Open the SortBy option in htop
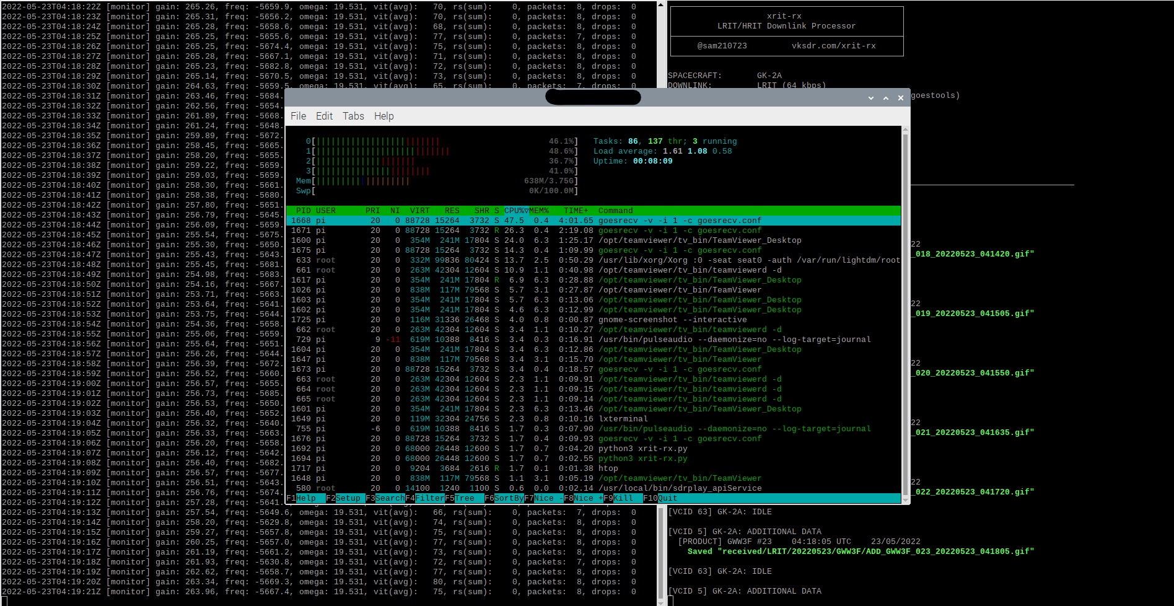This screenshot has height=606, width=1174. [x=508, y=498]
